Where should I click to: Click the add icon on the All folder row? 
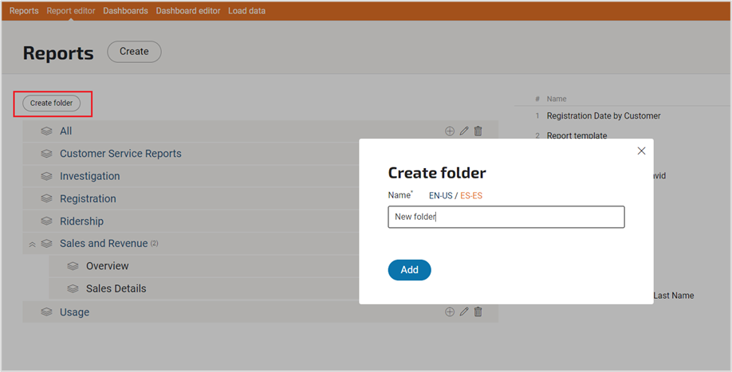tap(450, 131)
